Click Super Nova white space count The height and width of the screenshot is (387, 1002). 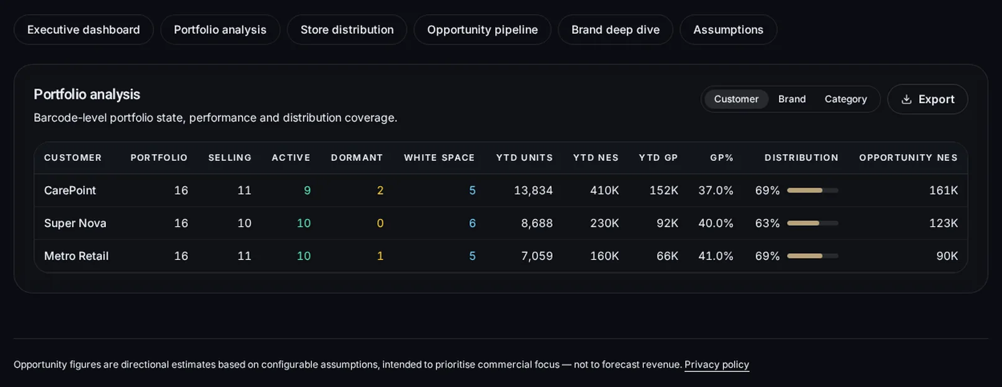pyautogui.click(x=472, y=223)
